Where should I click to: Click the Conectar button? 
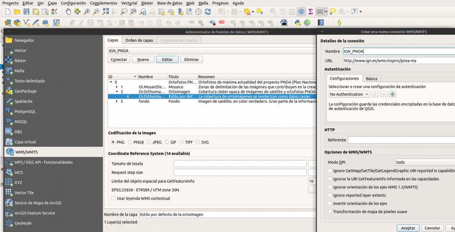119,60
